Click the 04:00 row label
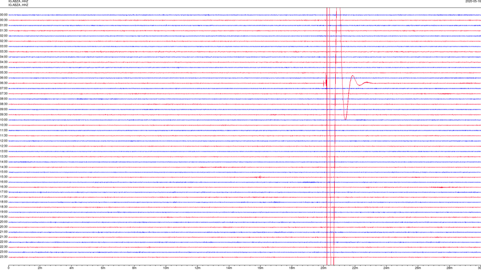The width and height of the screenshot is (481, 270). [x=4, y=57]
